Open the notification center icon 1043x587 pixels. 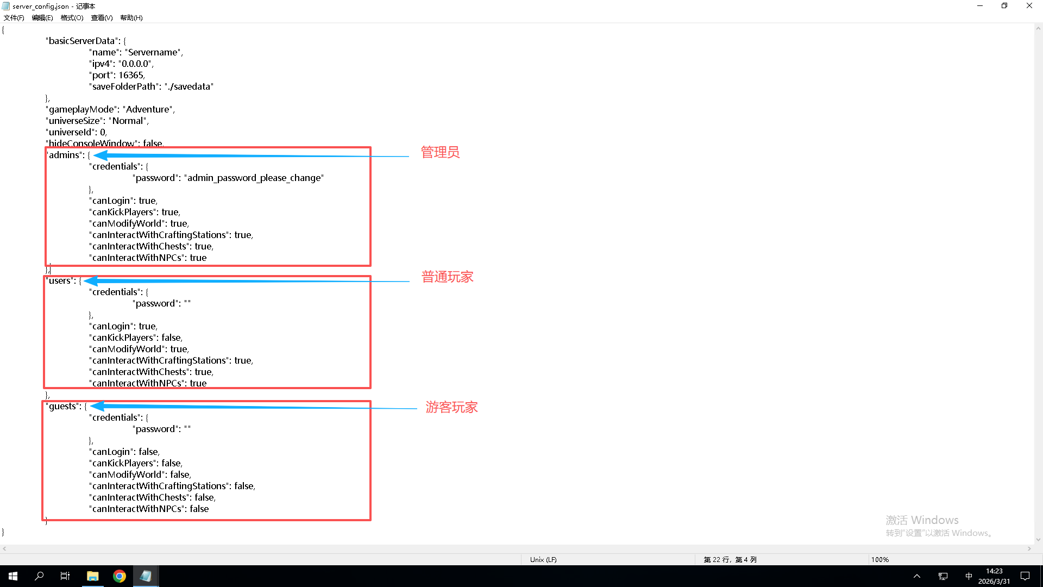[1025, 576]
